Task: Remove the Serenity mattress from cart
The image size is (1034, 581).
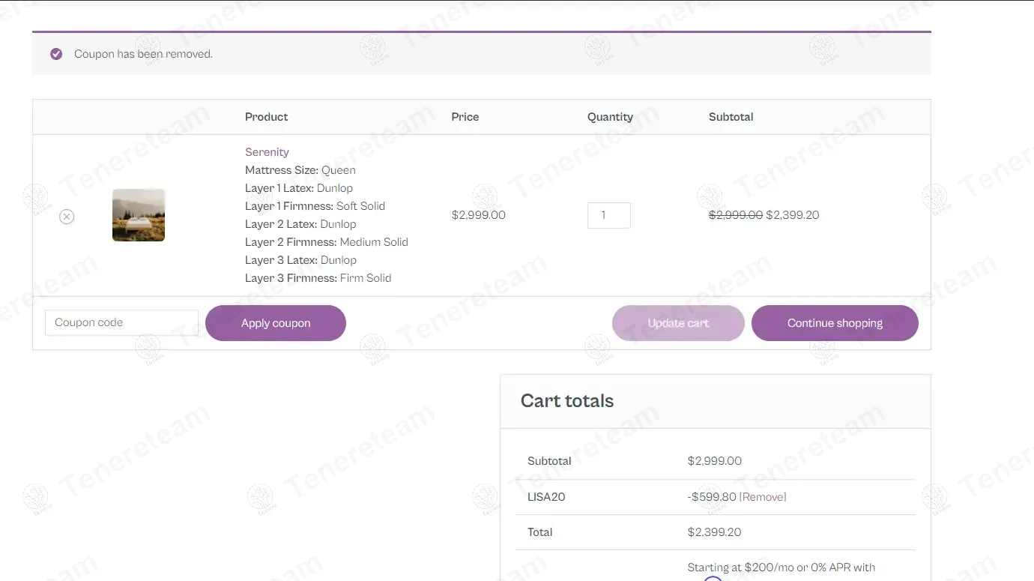Action: pos(67,217)
